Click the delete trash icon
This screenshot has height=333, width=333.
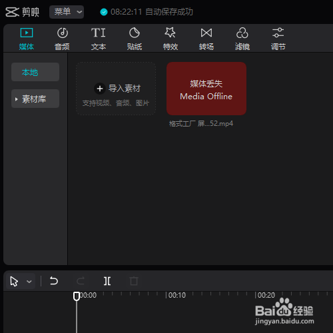tap(134, 281)
